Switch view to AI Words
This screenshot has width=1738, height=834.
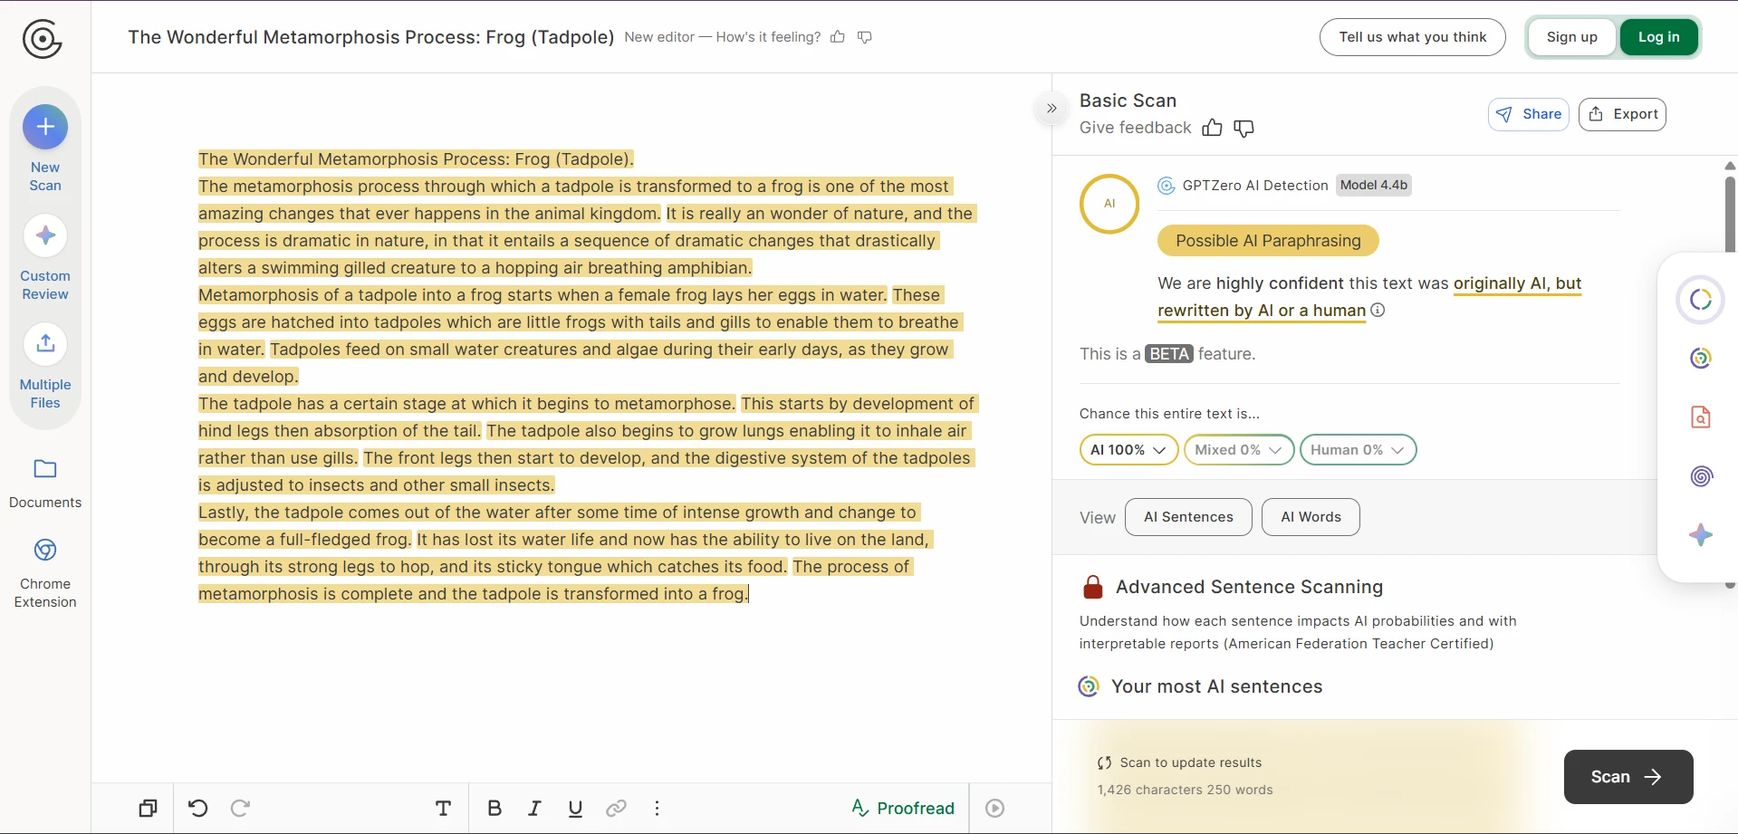tap(1310, 516)
